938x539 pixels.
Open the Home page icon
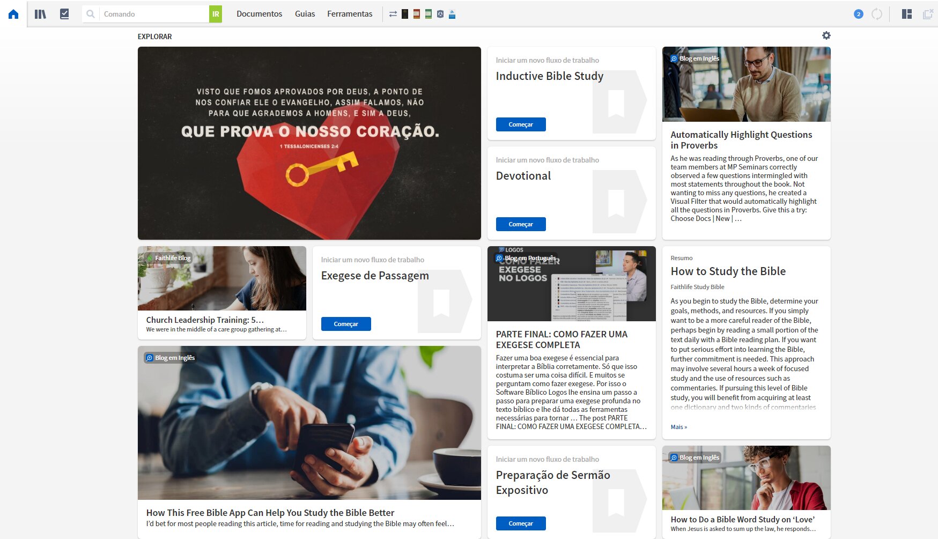coord(13,14)
